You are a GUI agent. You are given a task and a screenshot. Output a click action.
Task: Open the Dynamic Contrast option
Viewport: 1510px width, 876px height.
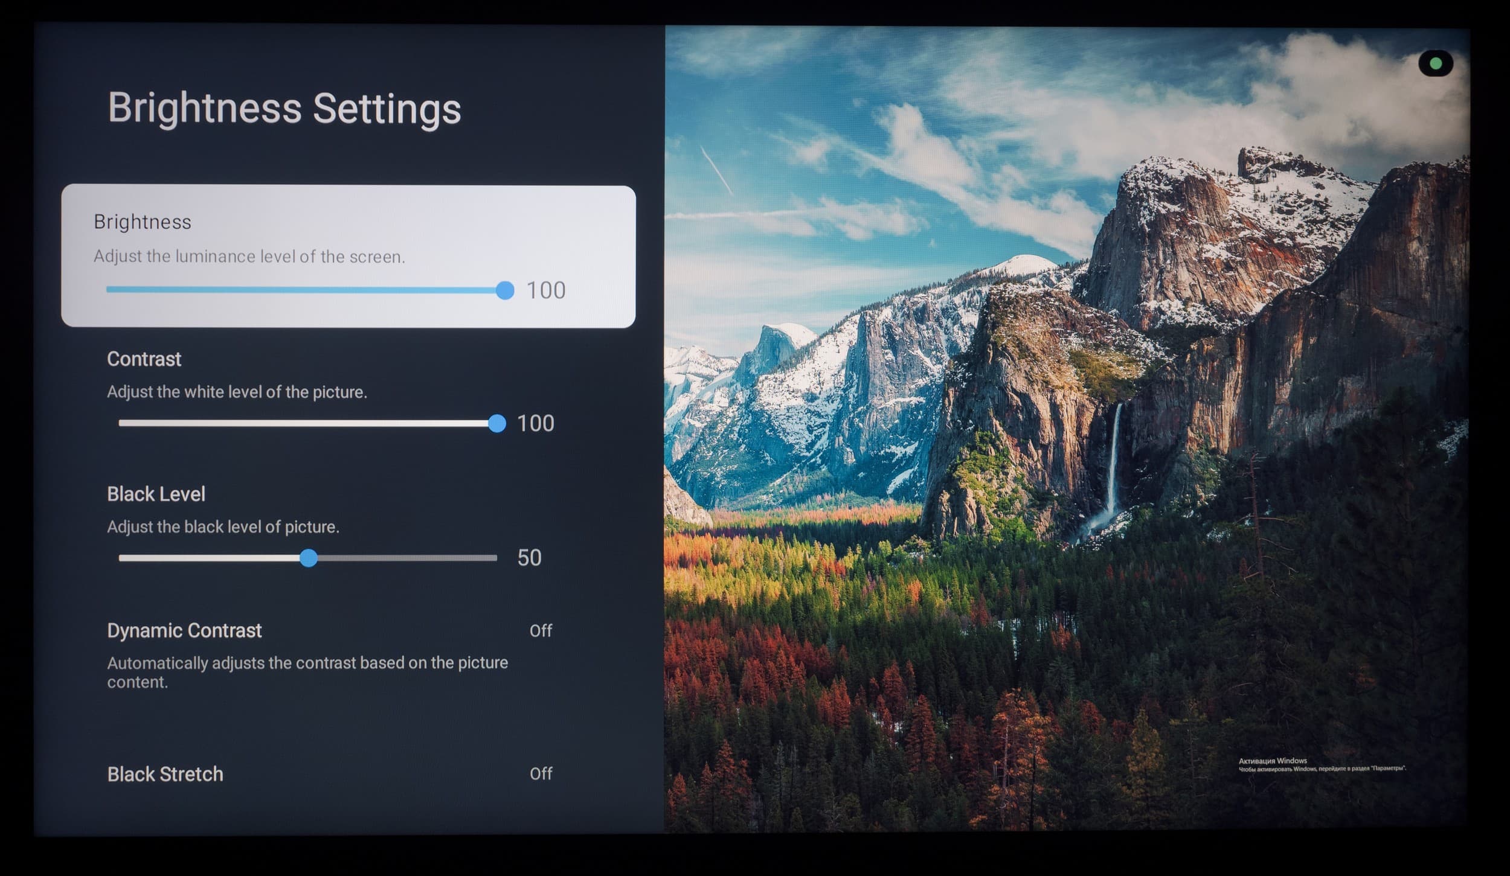tap(184, 630)
